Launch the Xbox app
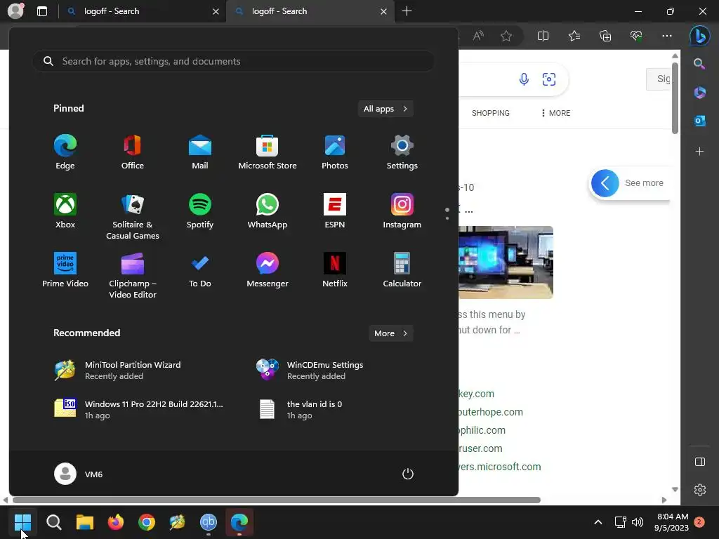The height and width of the screenshot is (539, 719). [65, 211]
